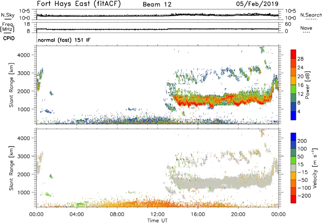
Task: Click 'normal (fast) 151 IF' text
Action: [x=64, y=40]
